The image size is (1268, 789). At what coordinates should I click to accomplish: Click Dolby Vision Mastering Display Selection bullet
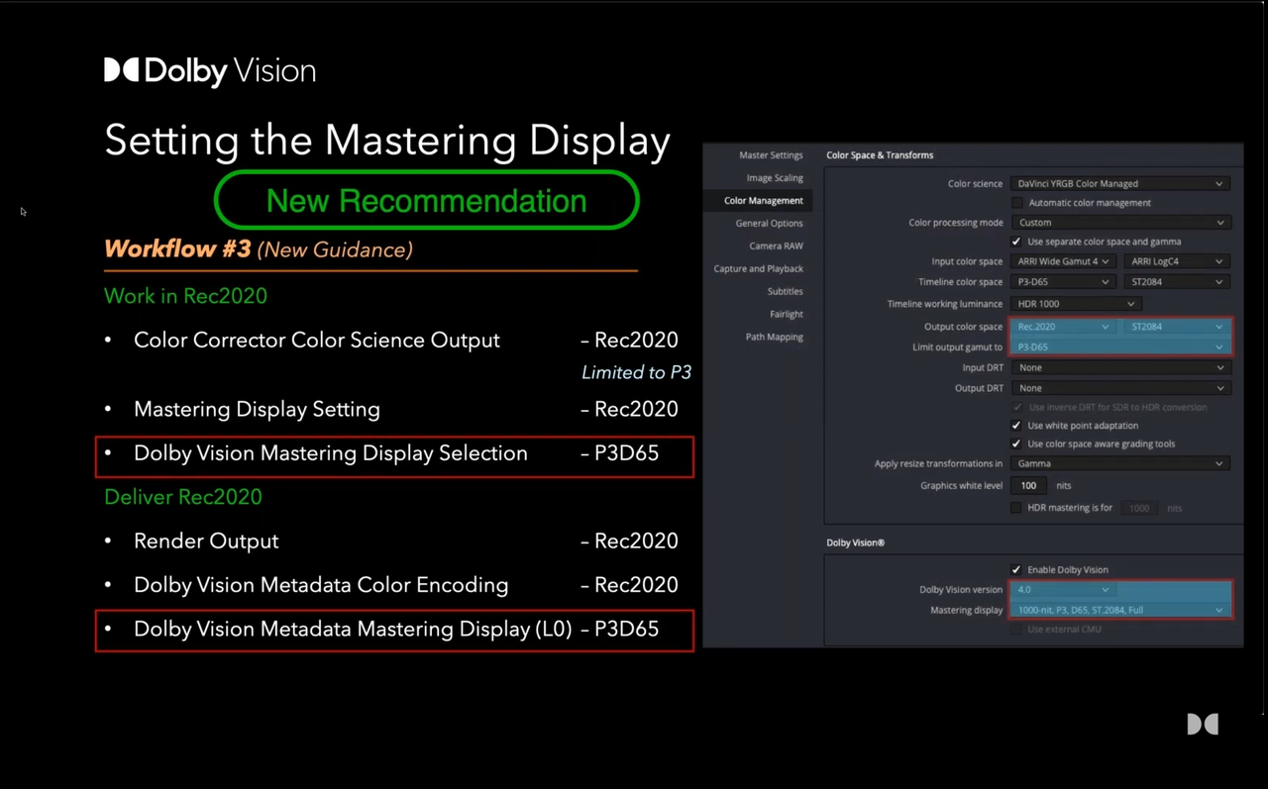[x=331, y=453]
